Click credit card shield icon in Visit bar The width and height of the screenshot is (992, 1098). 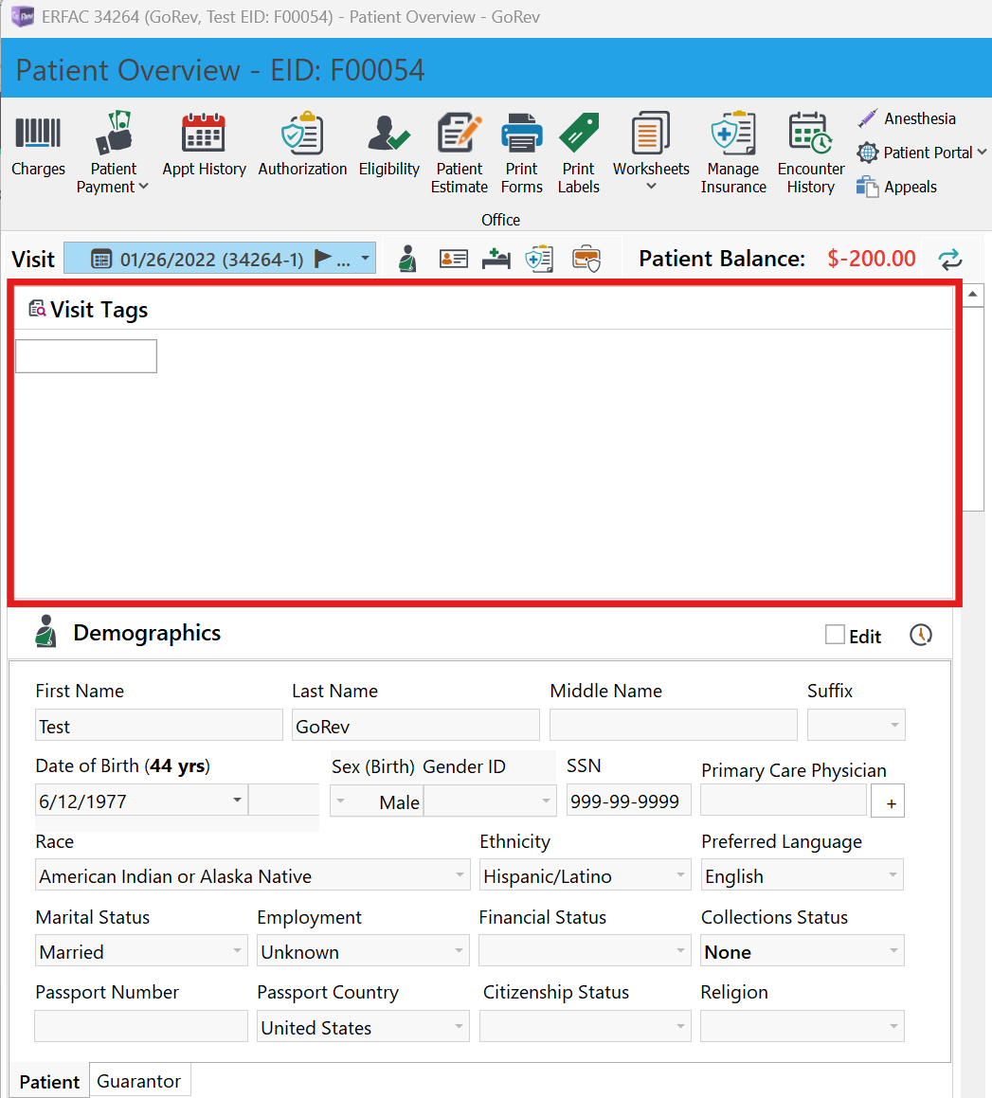click(x=586, y=259)
